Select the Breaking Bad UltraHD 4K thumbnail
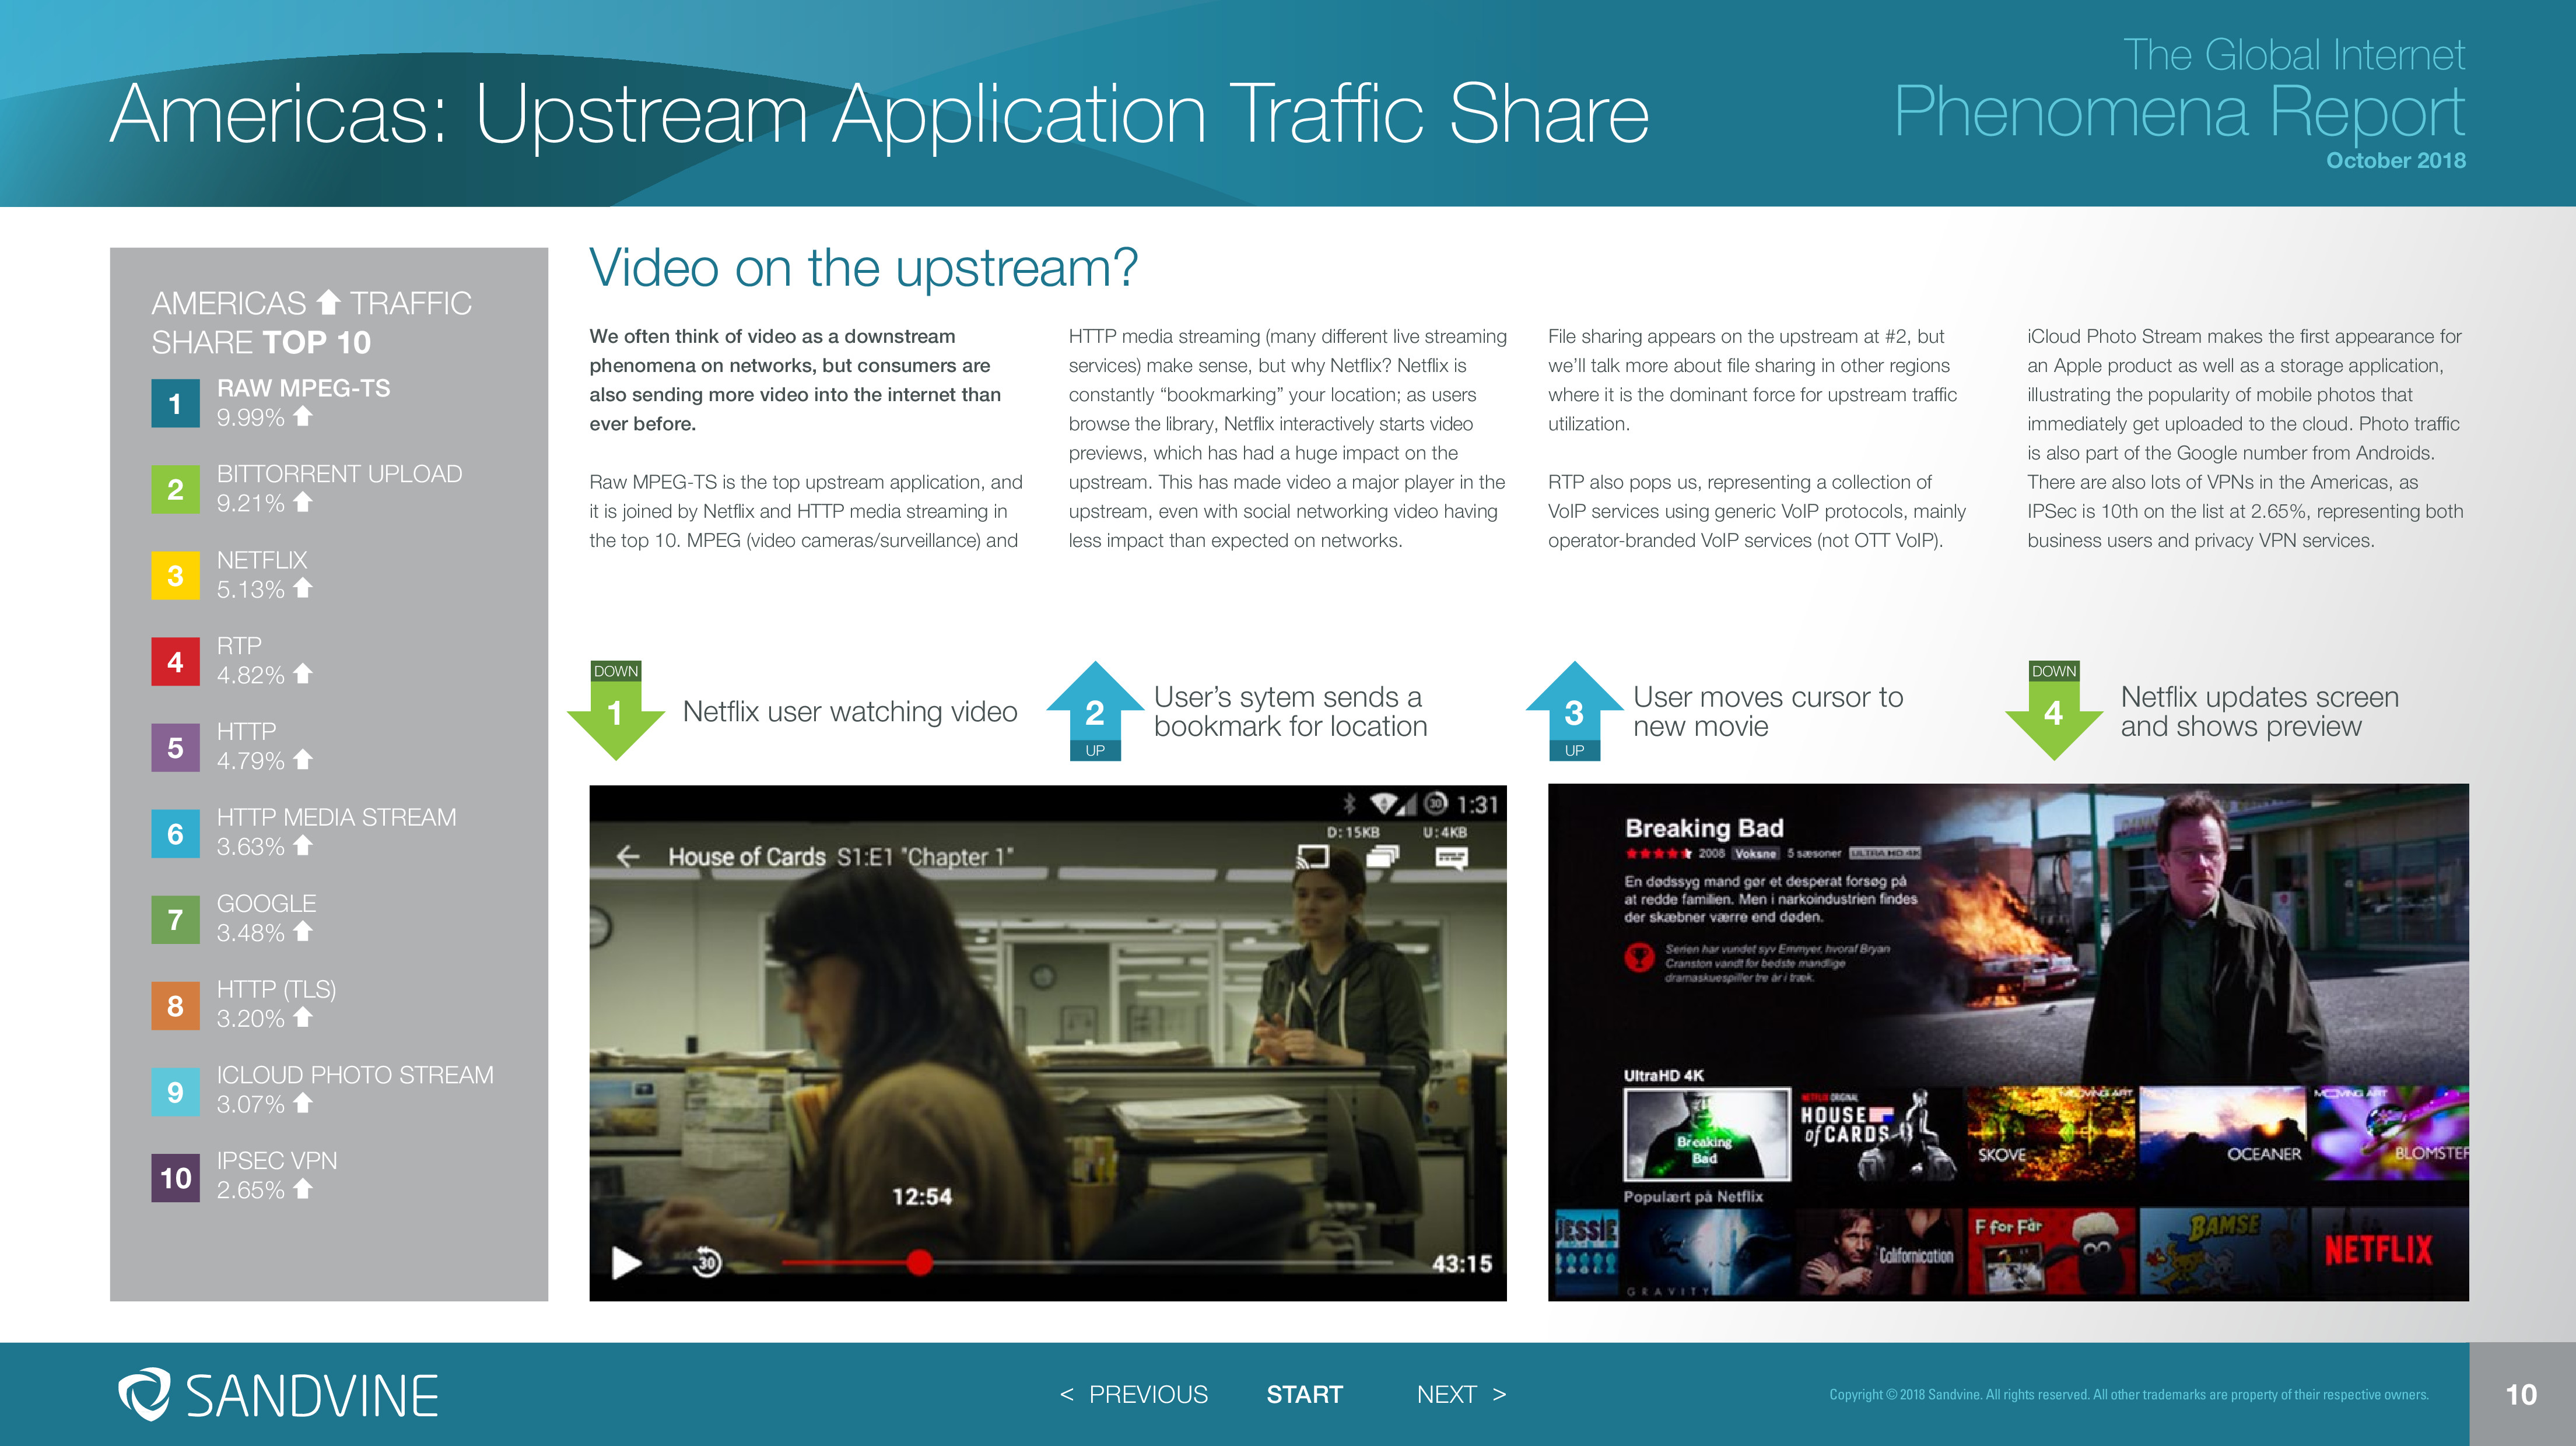Viewport: 2576px width, 1446px height. (1706, 1134)
